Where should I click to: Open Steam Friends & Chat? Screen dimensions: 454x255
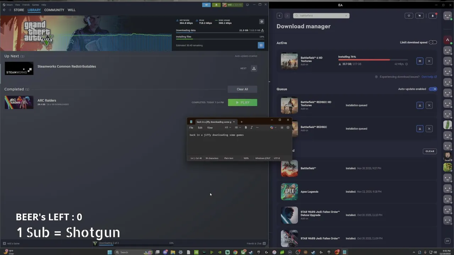point(256,243)
